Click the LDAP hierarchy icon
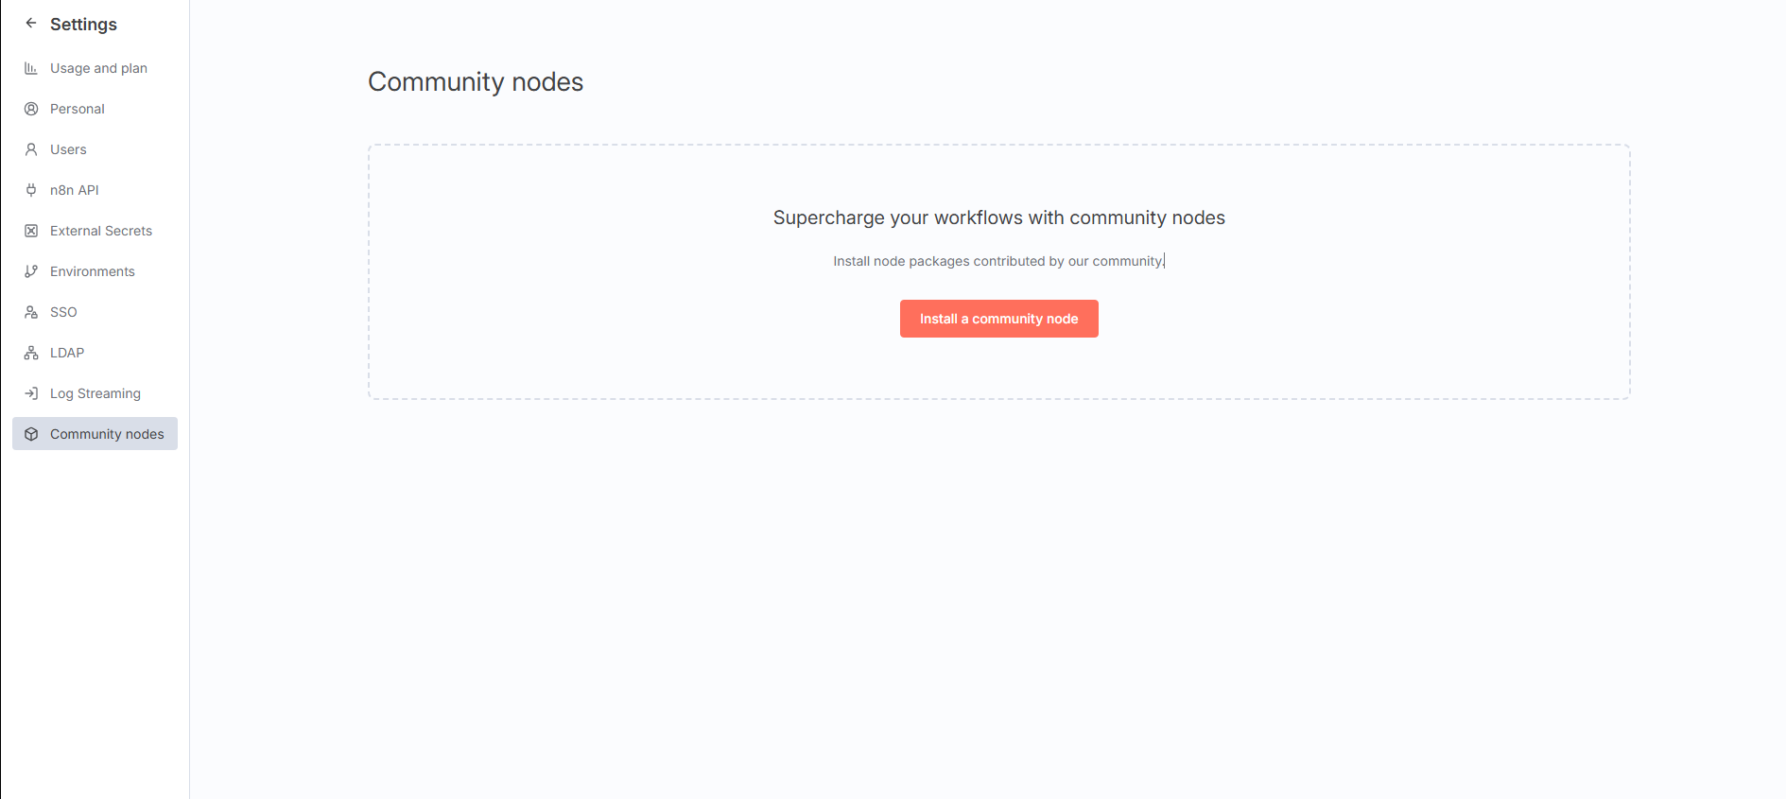 [x=31, y=353]
